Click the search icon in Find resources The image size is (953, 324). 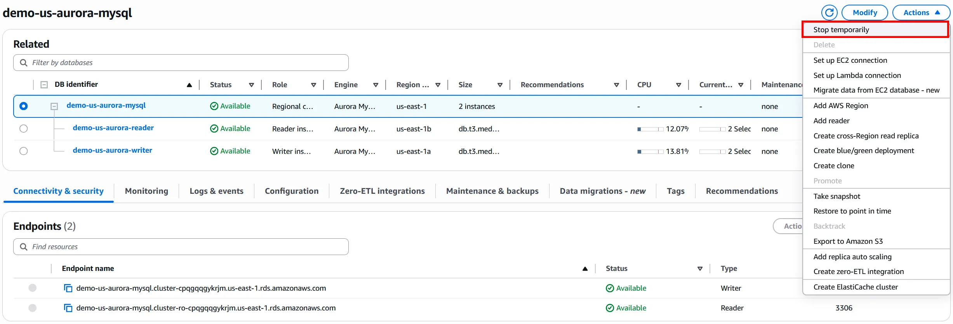coord(24,247)
